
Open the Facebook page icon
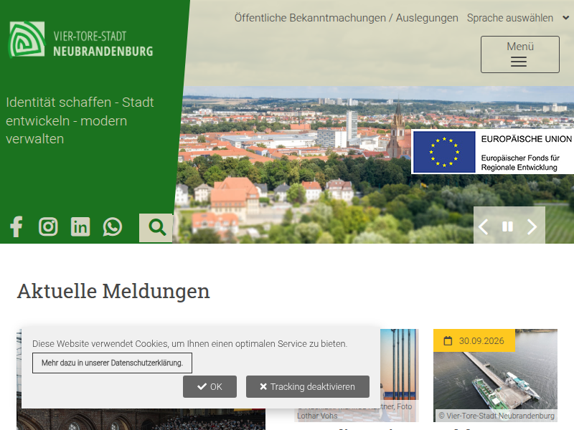coord(17,226)
